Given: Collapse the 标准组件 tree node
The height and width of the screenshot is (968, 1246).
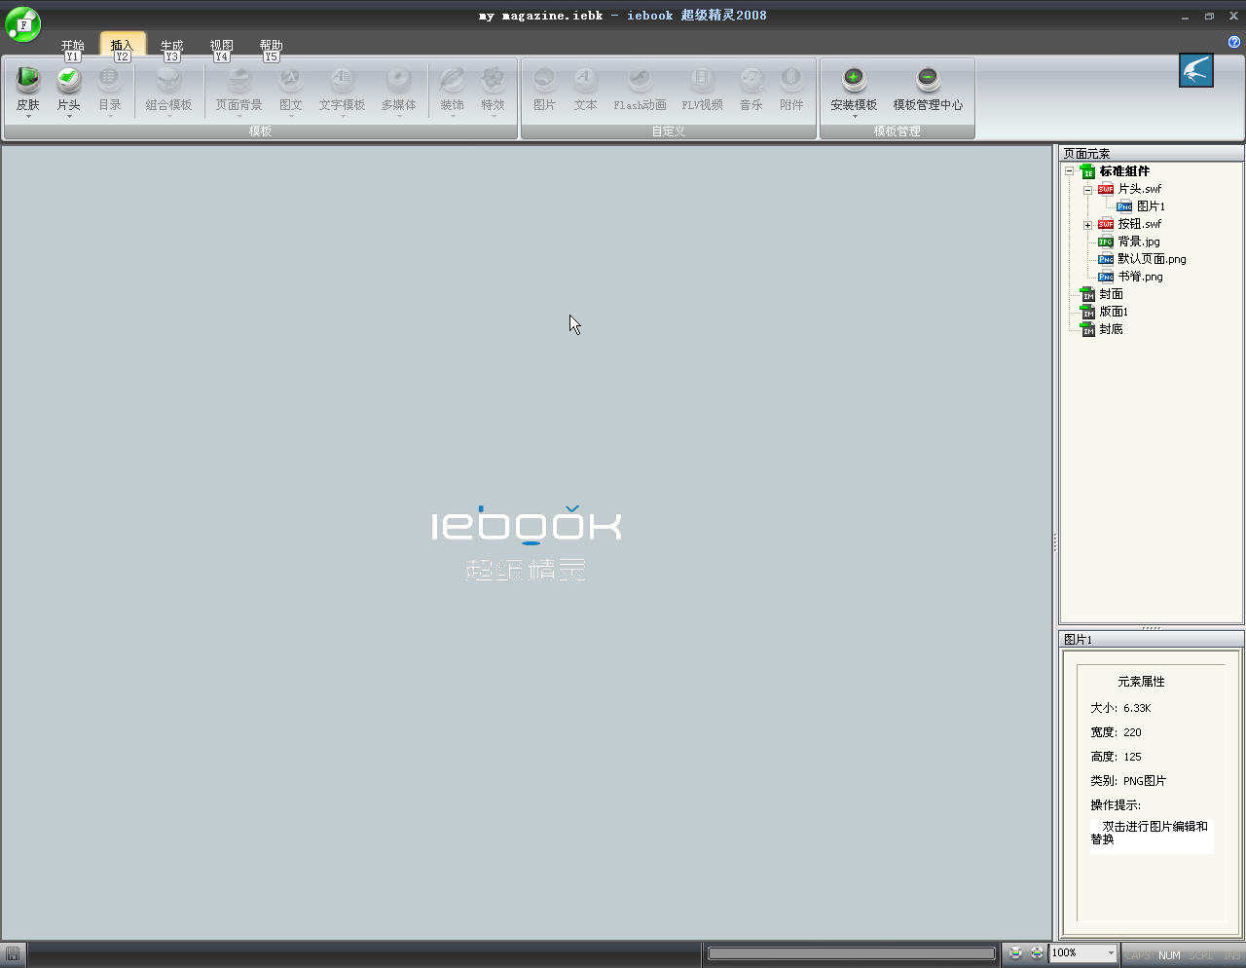Looking at the screenshot, I should pos(1069,171).
